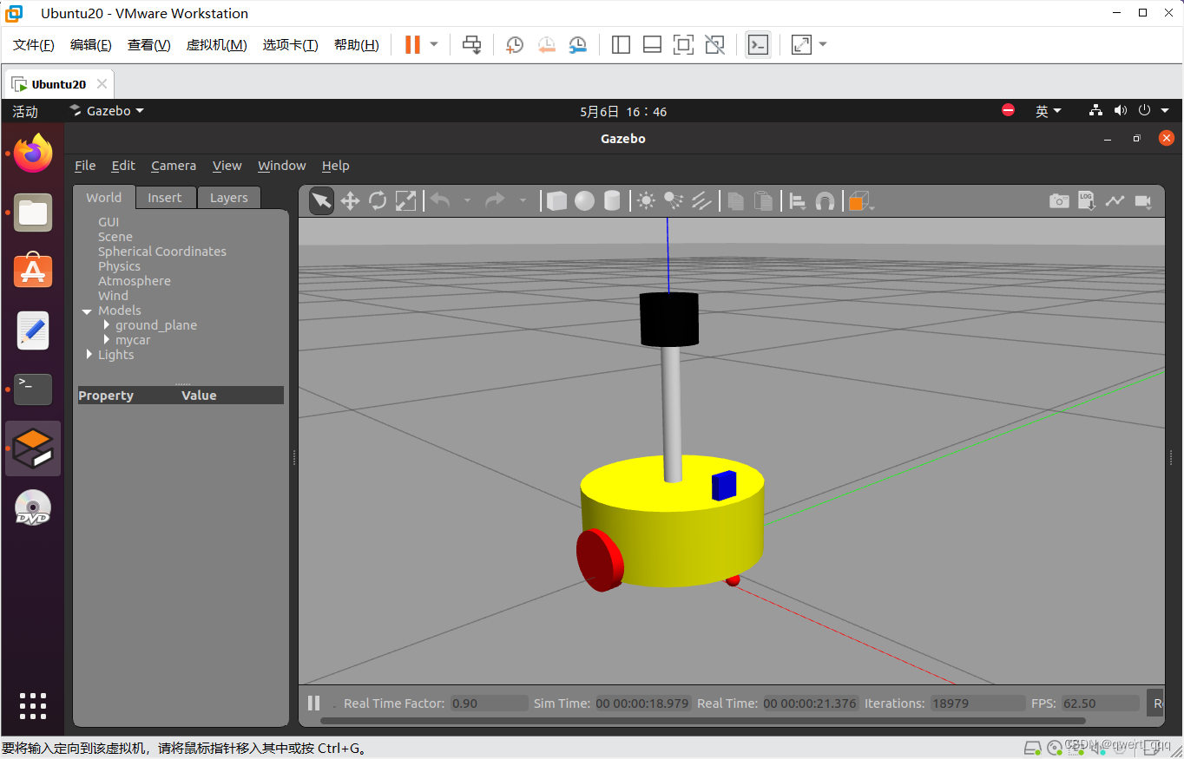Open the plot window icon
This screenshot has height=759, width=1184.
[x=1115, y=201]
